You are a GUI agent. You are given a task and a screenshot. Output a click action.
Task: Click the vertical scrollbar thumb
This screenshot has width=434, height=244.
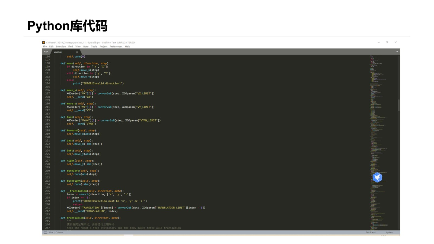399,105
